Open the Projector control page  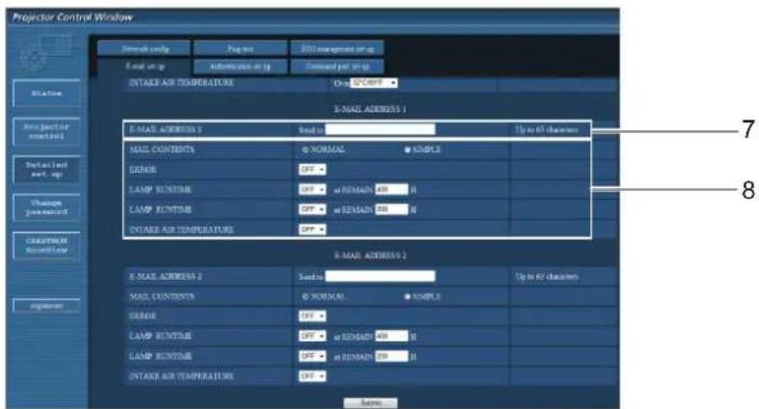point(46,131)
